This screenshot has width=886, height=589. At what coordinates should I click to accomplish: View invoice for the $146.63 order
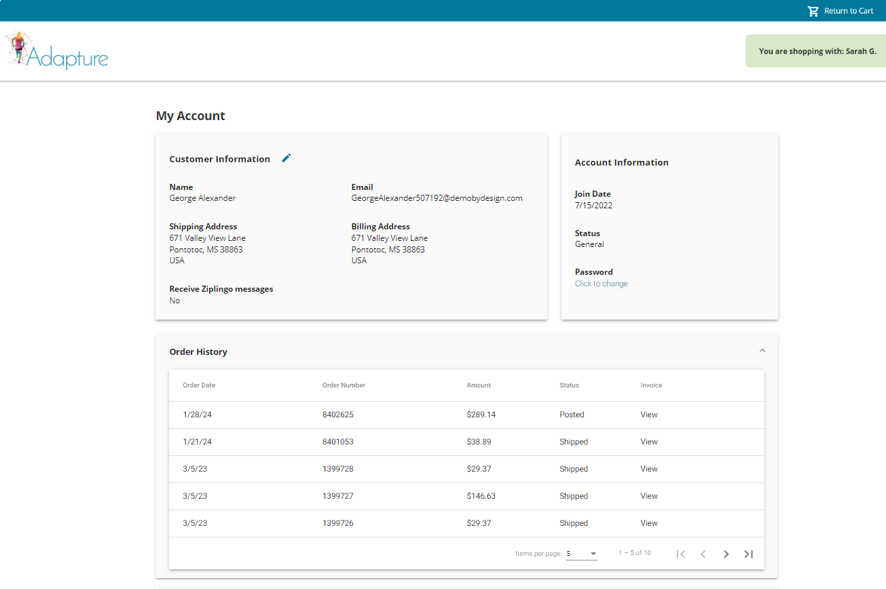[648, 496]
